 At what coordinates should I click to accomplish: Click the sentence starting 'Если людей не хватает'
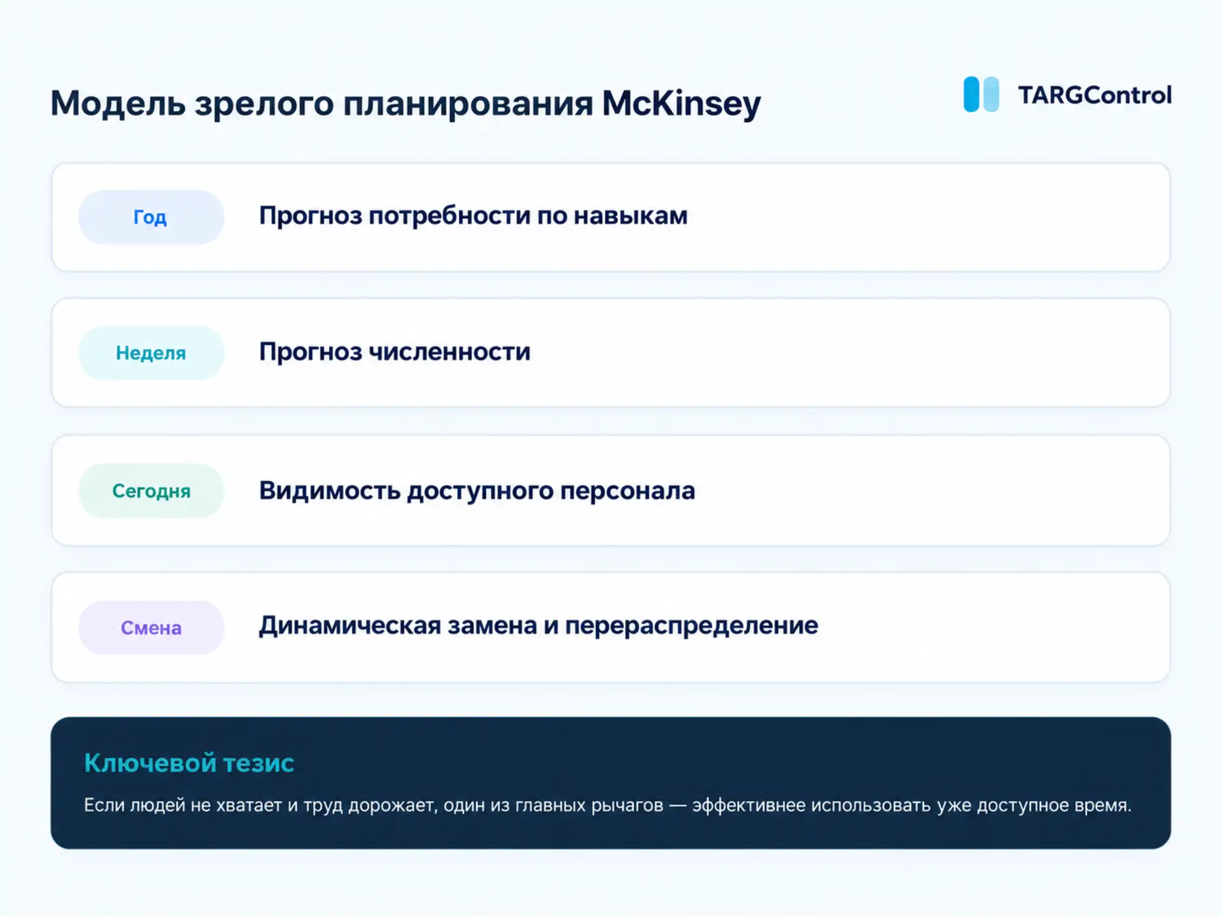pos(608,805)
